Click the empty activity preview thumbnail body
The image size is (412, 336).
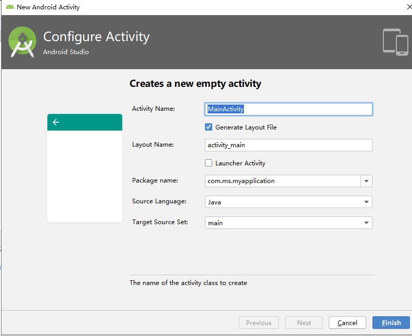point(84,175)
